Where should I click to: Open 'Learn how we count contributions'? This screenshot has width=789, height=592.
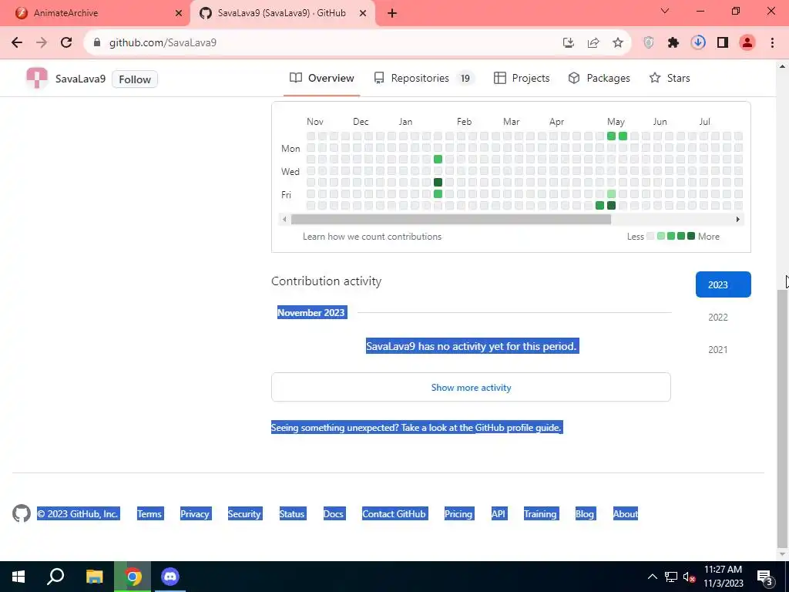pos(372,237)
